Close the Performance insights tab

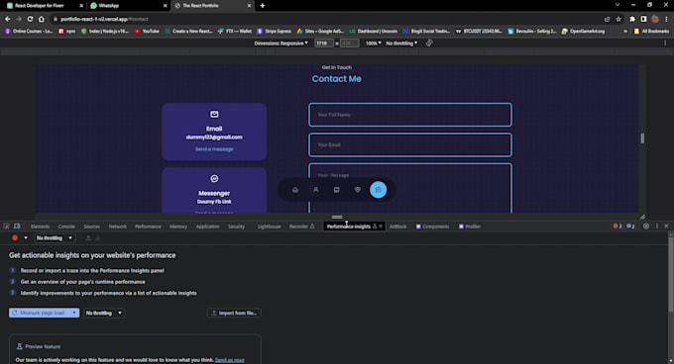(x=381, y=227)
